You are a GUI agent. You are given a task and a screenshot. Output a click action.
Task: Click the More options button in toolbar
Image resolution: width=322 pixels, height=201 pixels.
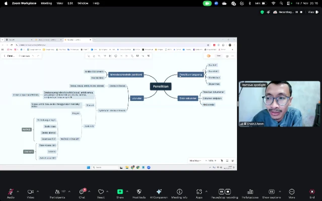(292, 192)
